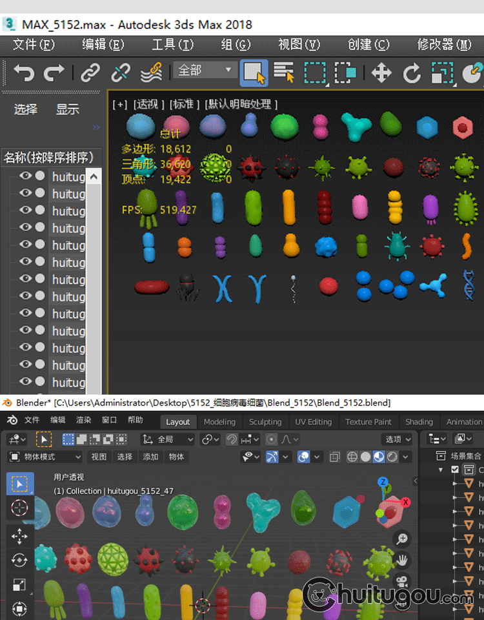The image size is (484, 620).
Task: Enable Blender's proportional editing toggle
Action: (x=272, y=439)
